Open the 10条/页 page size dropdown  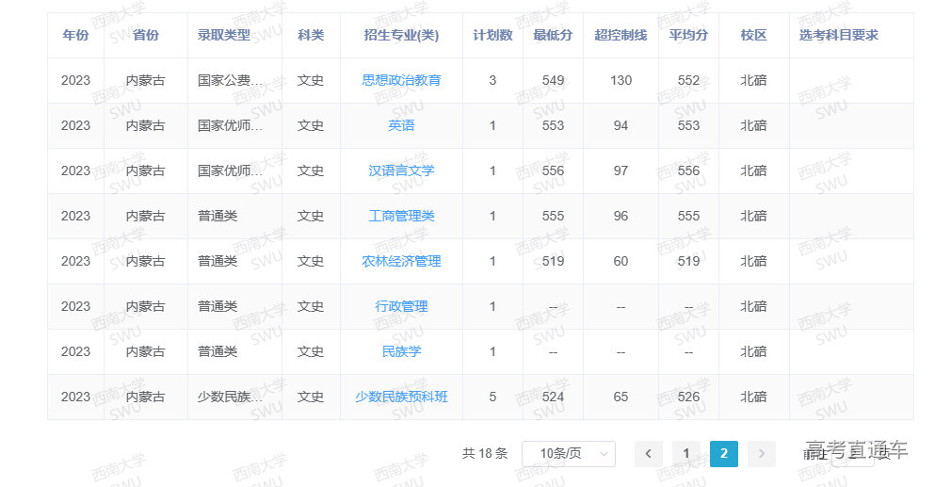coord(568,454)
